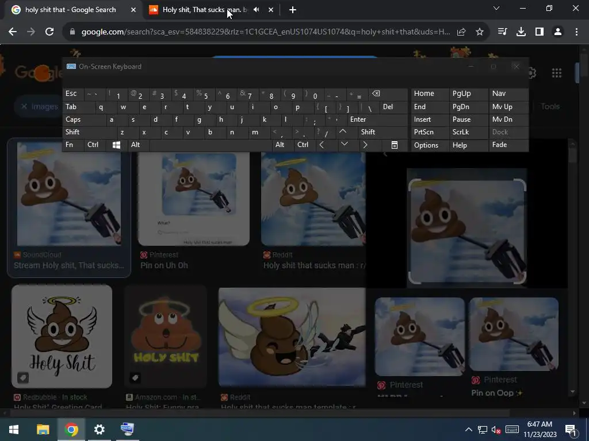Open the large preview image in side panel
Screen dimensions: 589x441
(467, 232)
